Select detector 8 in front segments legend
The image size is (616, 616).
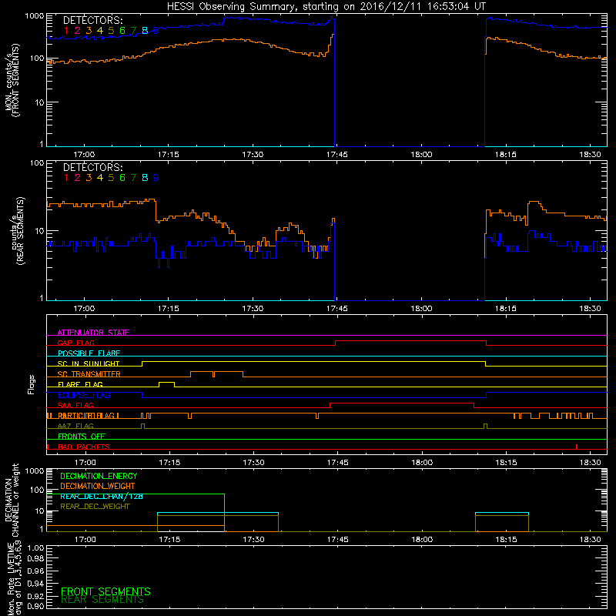coord(145,31)
